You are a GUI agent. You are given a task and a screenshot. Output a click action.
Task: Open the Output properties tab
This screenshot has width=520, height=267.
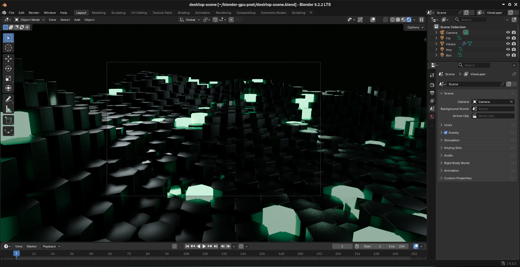point(432,93)
